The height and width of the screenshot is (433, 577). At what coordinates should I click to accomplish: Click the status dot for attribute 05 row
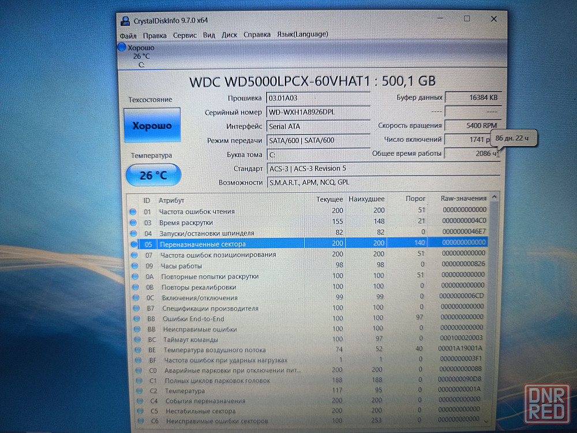pyautogui.click(x=133, y=244)
